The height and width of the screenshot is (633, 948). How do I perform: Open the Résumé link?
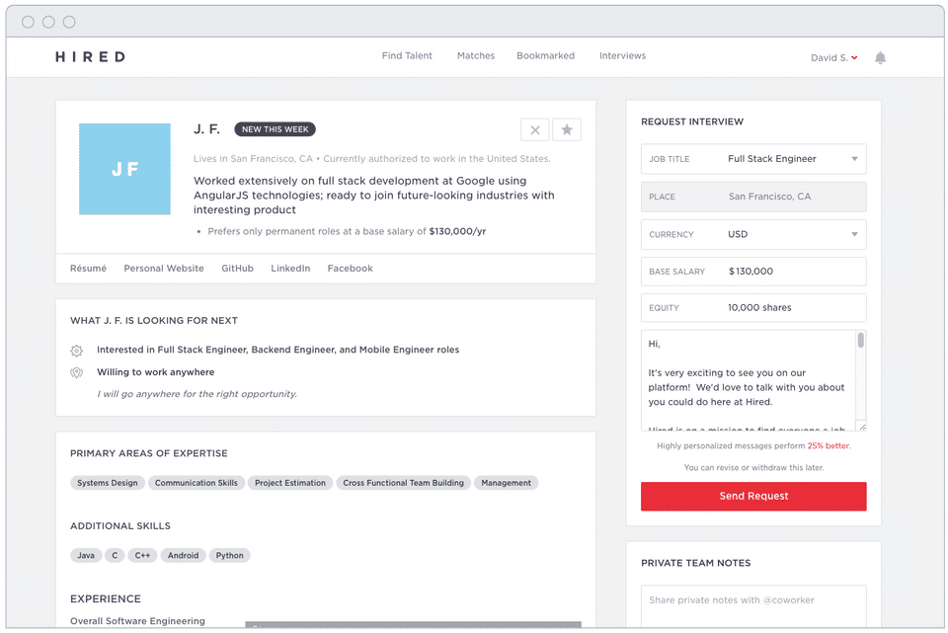tap(88, 269)
